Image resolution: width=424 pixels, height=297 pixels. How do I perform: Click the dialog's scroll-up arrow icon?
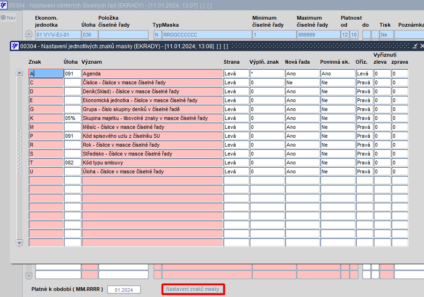[x=20, y=73]
